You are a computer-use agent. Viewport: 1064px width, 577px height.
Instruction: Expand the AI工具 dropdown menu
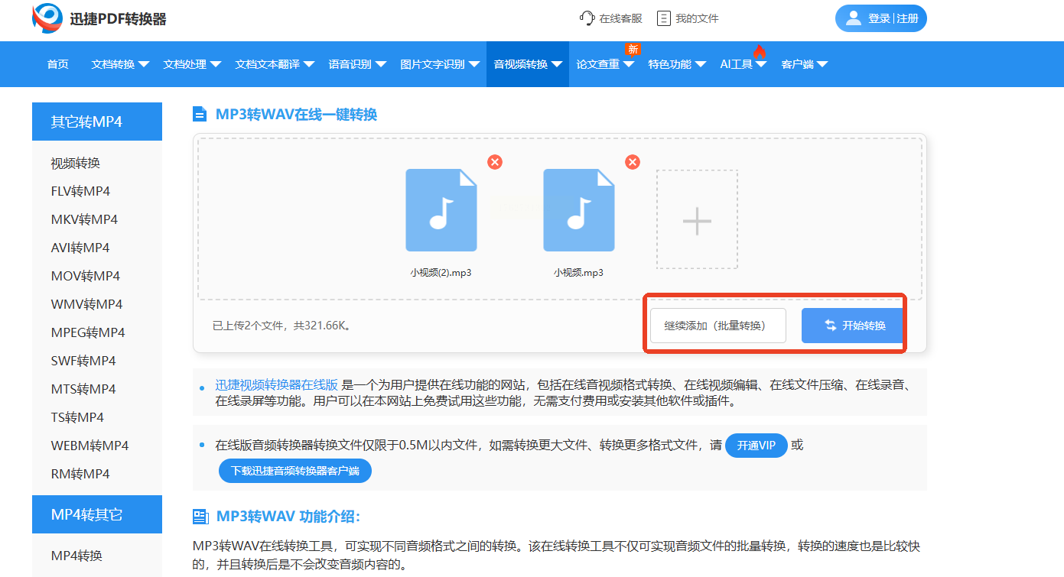tap(743, 64)
